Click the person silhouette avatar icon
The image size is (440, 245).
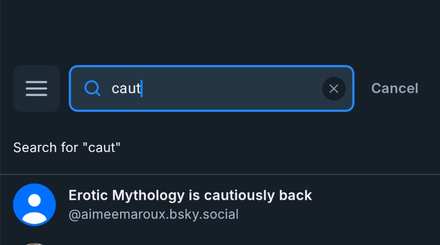pyautogui.click(x=34, y=204)
